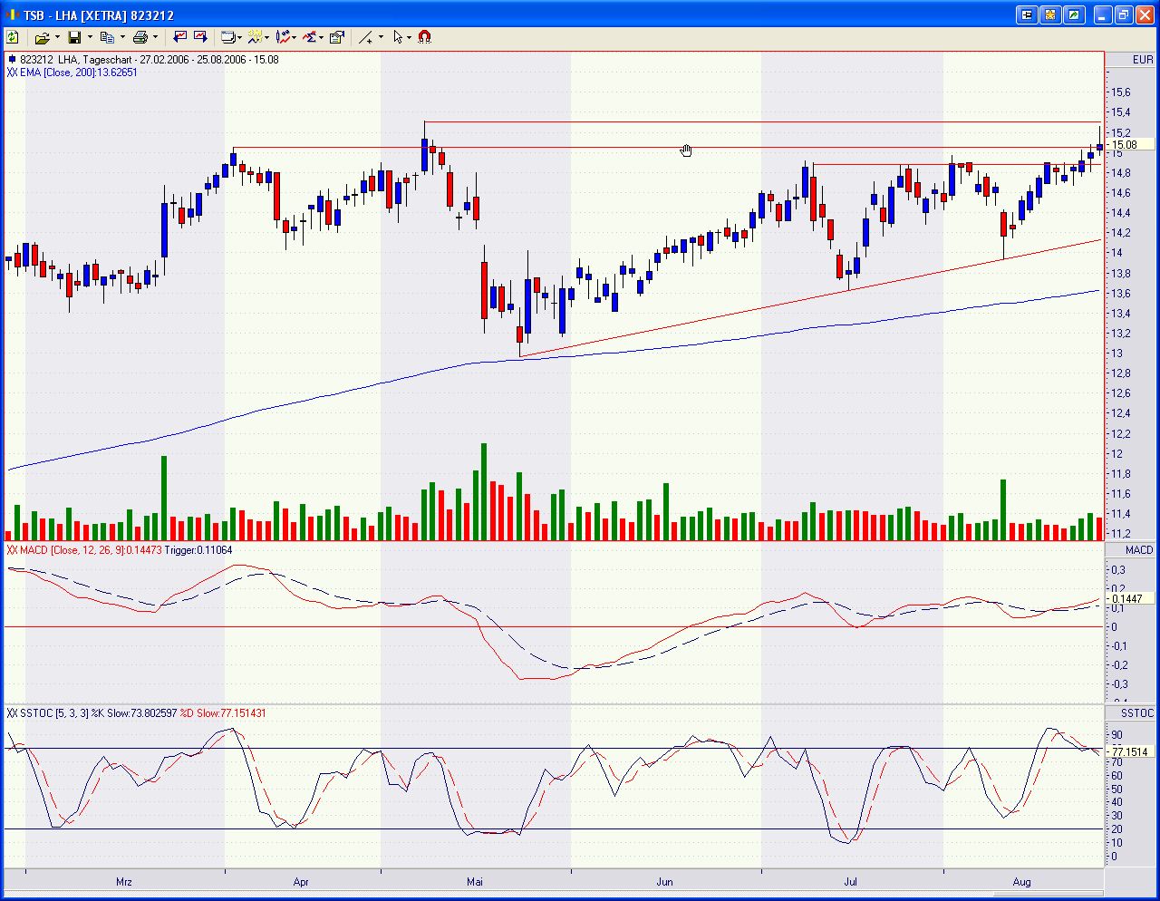Click the 15.08 price marker on axis
The height and width of the screenshot is (901, 1160).
[x=1125, y=145]
